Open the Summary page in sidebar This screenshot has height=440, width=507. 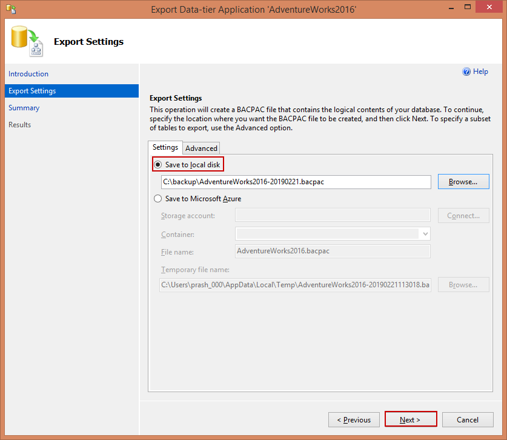(x=24, y=108)
